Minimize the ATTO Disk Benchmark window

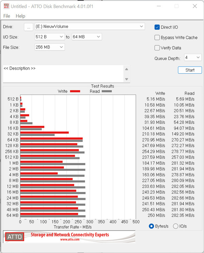pos(159,6)
